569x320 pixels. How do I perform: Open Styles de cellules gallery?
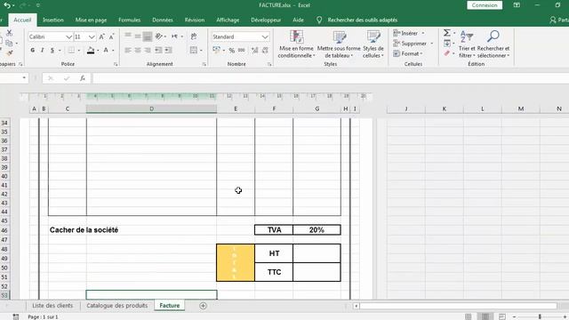[x=373, y=44]
